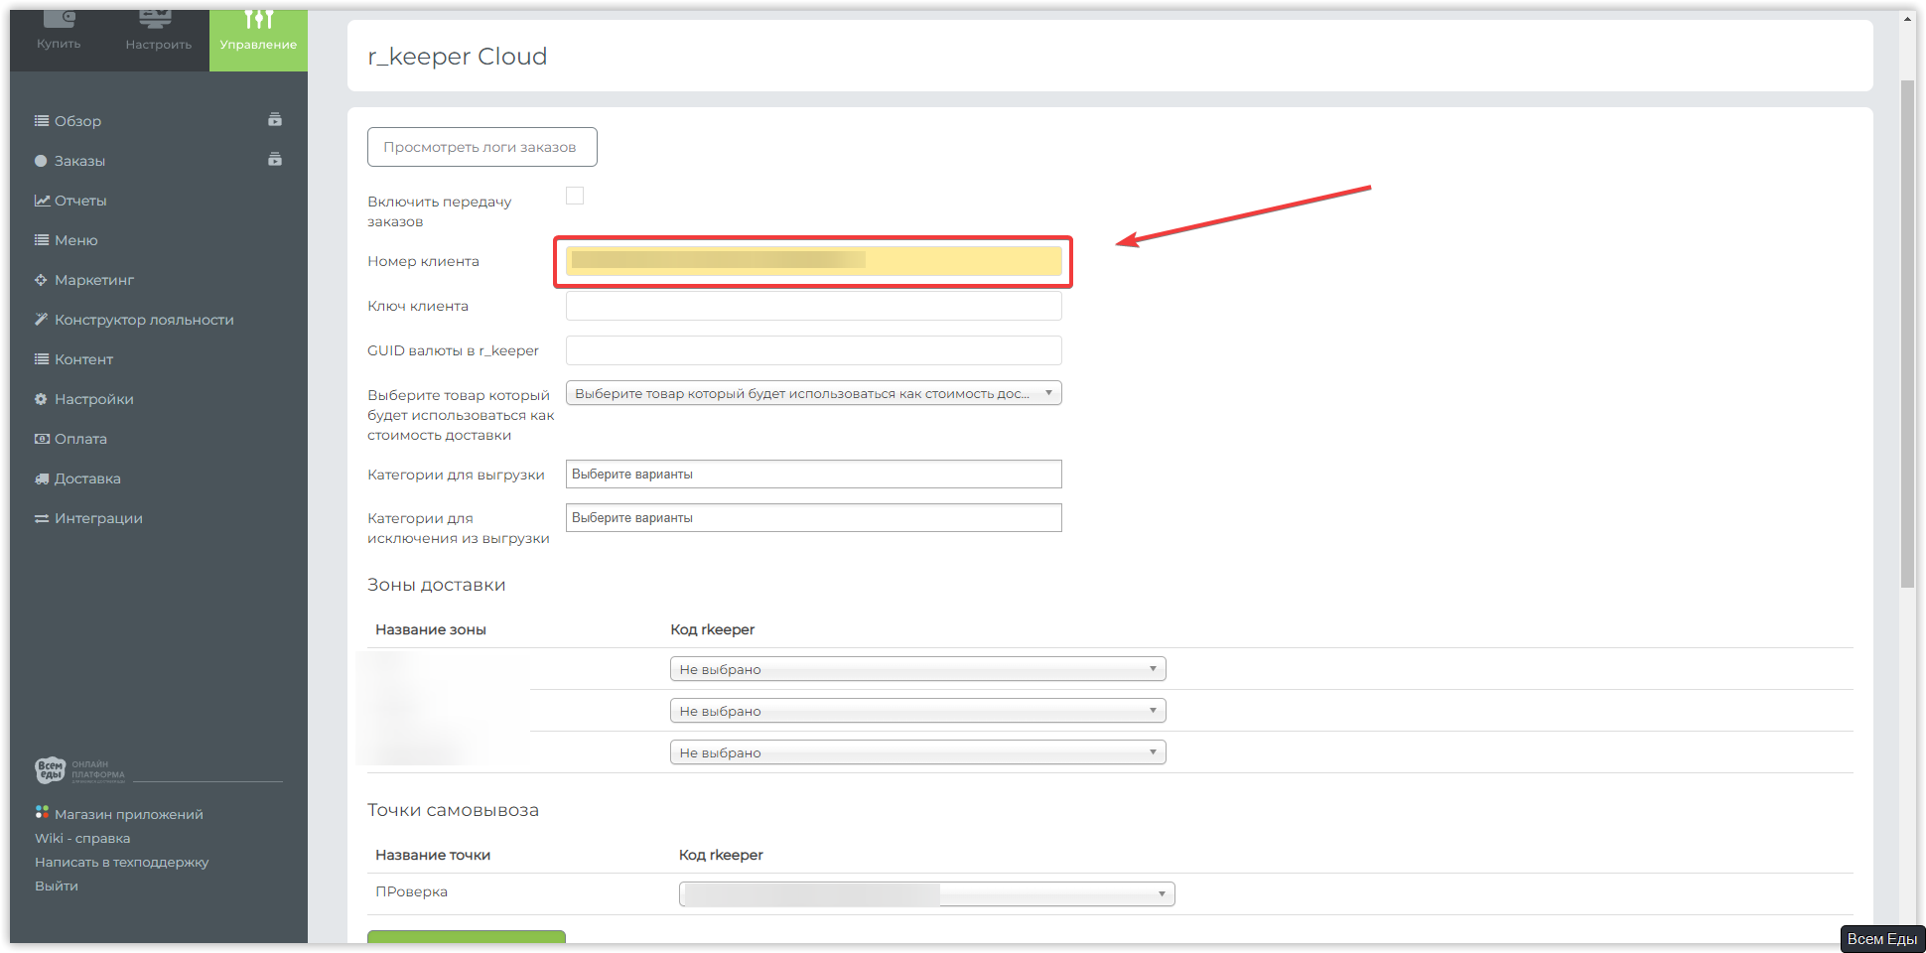This screenshot has width=1926, height=953.
Task: Focus the Номер клиента input field
Action: 814,261
